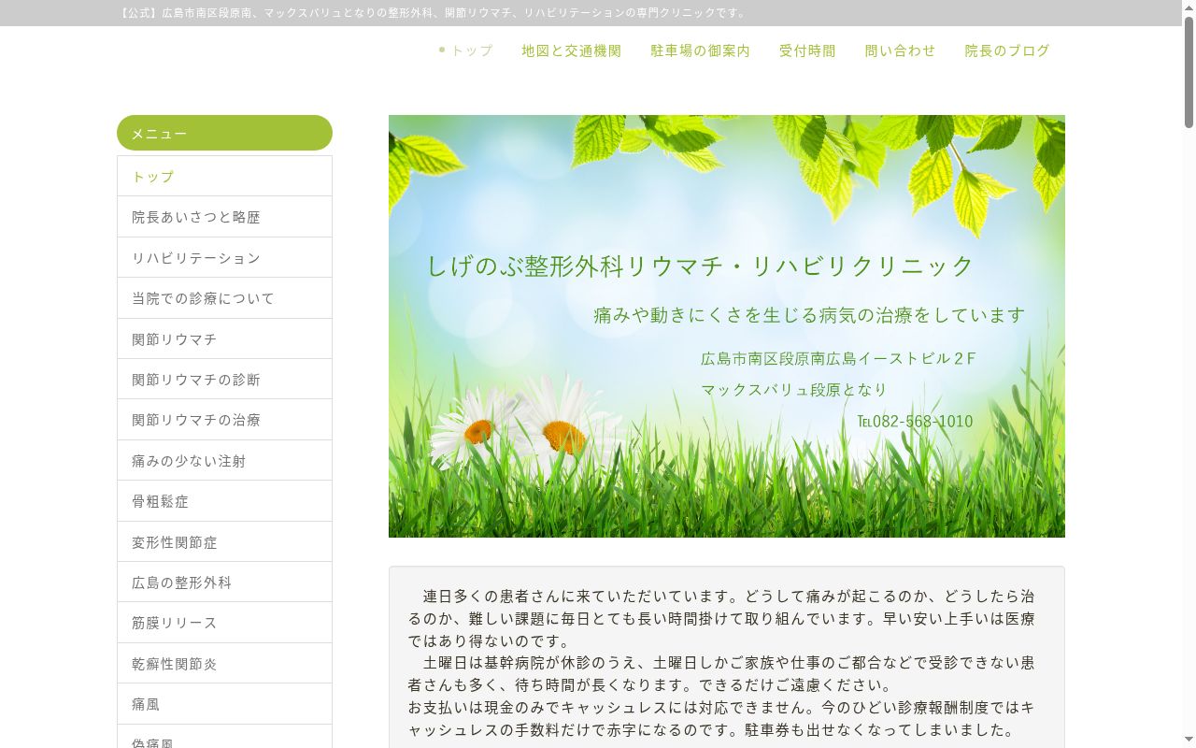The height and width of the screenshot is (748, 1196).
Task: Click the paragraph starting 連日多くの患者さん
Action: coord(721,618)
